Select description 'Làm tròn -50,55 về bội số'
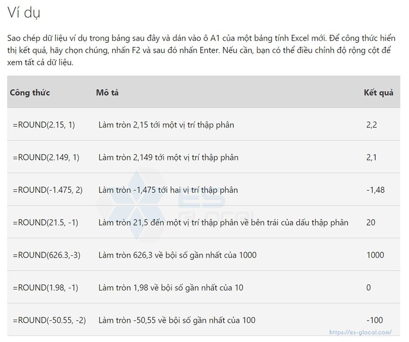This screenshot has height=342, width=409. point(177,320)
